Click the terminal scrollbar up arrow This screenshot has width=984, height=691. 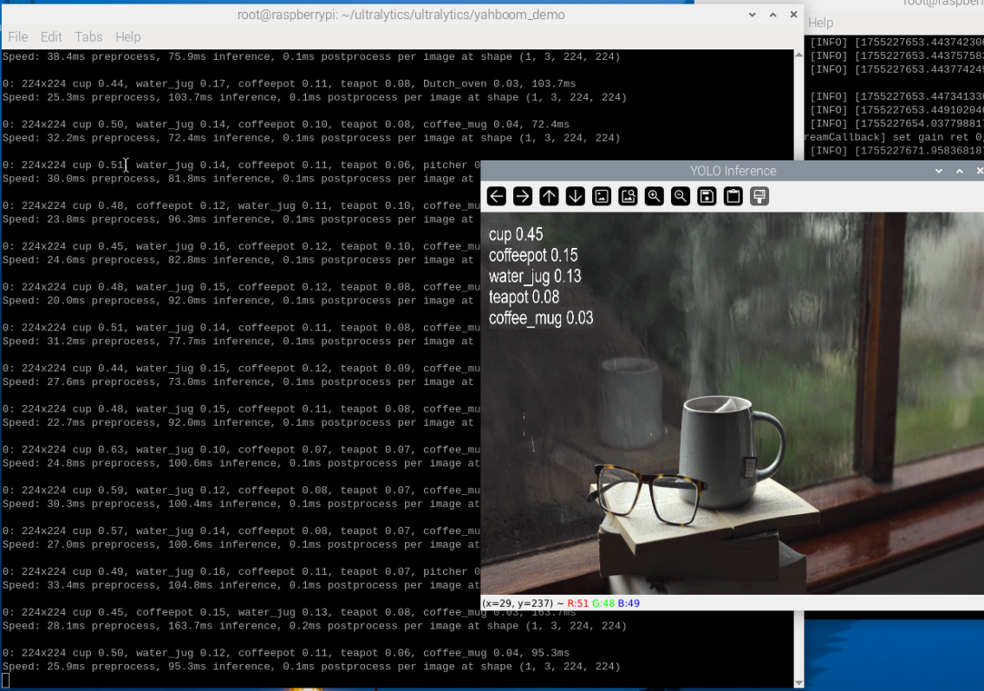coord(798,55)
